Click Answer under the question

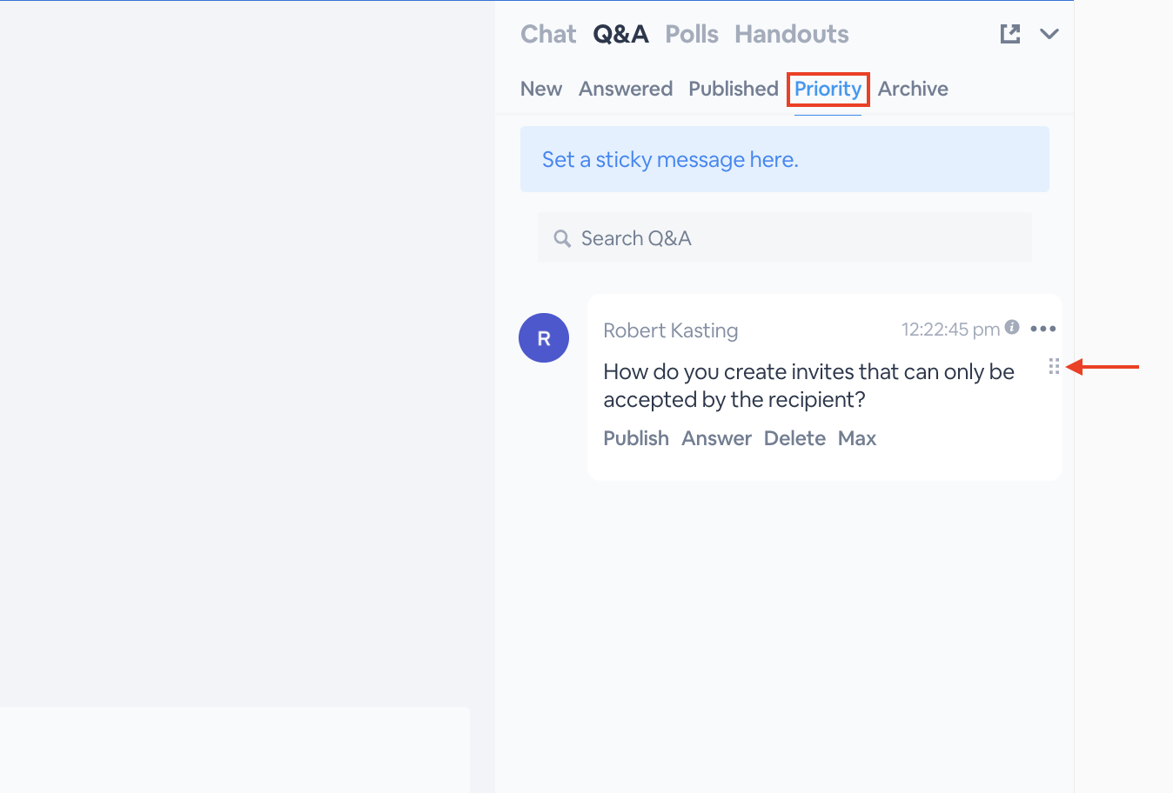pyautogui.click(x=716, y=438)
